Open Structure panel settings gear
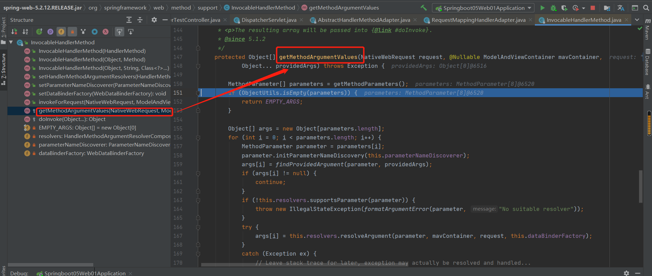This screenshot has height=276, width=652. (154, 20)
